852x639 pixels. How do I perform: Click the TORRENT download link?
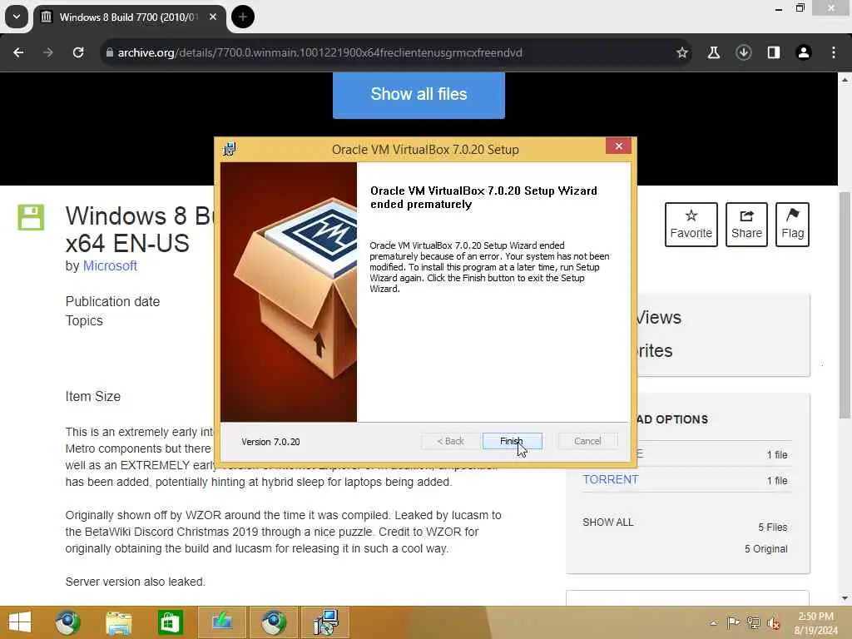tap(610, 479)
